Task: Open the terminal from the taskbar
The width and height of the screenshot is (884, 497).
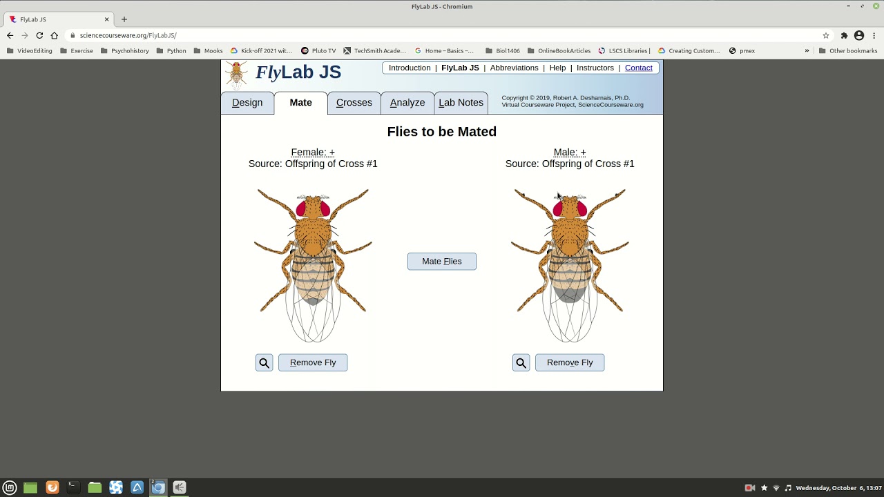Action: (73, 487)
